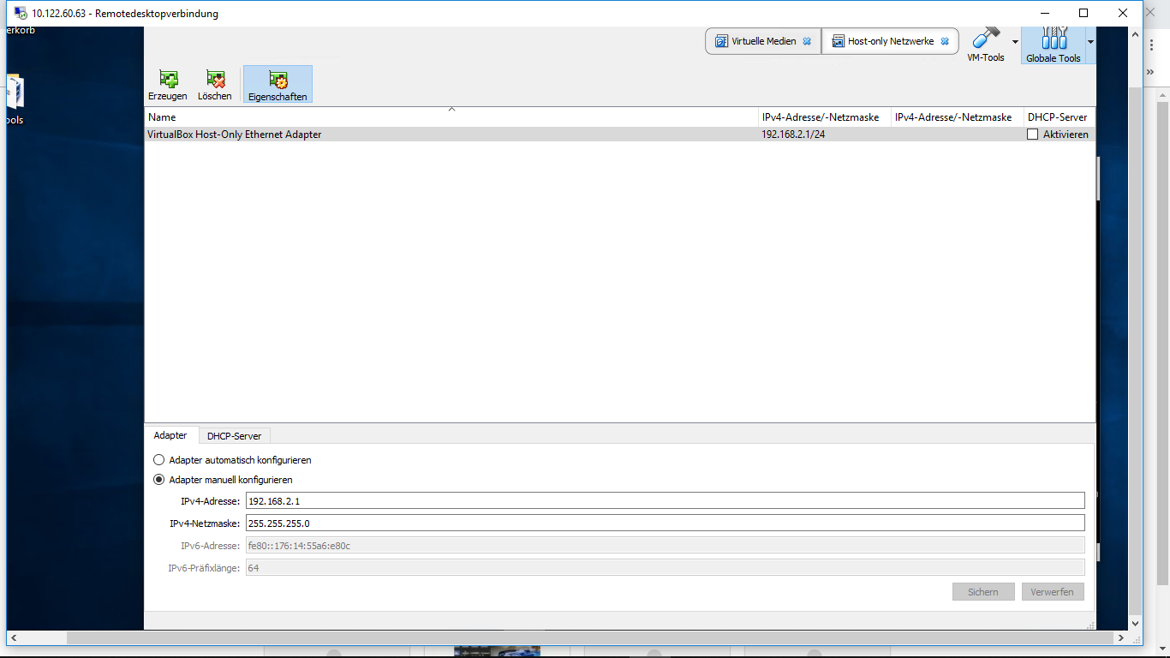
Task: Click the horizontal scrollbar left arrow
Action: click(x=14, y=638)
